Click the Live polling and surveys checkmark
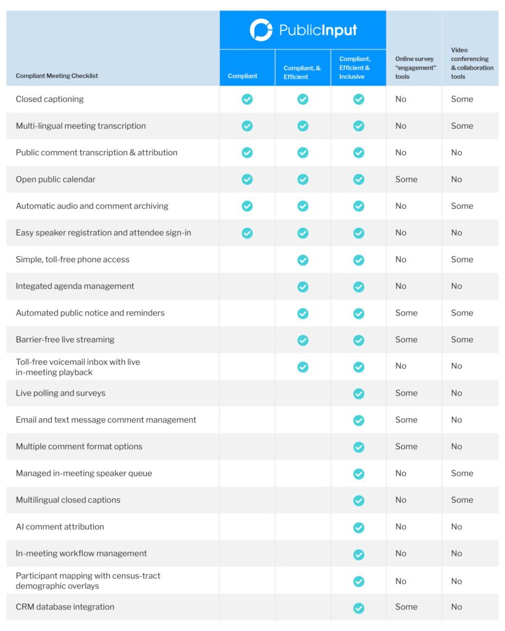505x631 pixels. 359,394
